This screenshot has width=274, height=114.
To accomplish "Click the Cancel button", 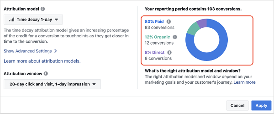I will pyautogui.click(x=237, y=106).
